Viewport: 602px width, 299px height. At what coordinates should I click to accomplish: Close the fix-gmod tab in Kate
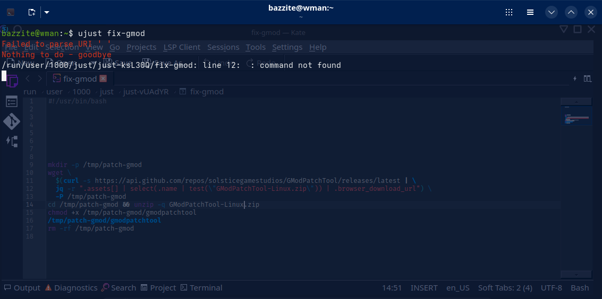[x=103, y=78]
